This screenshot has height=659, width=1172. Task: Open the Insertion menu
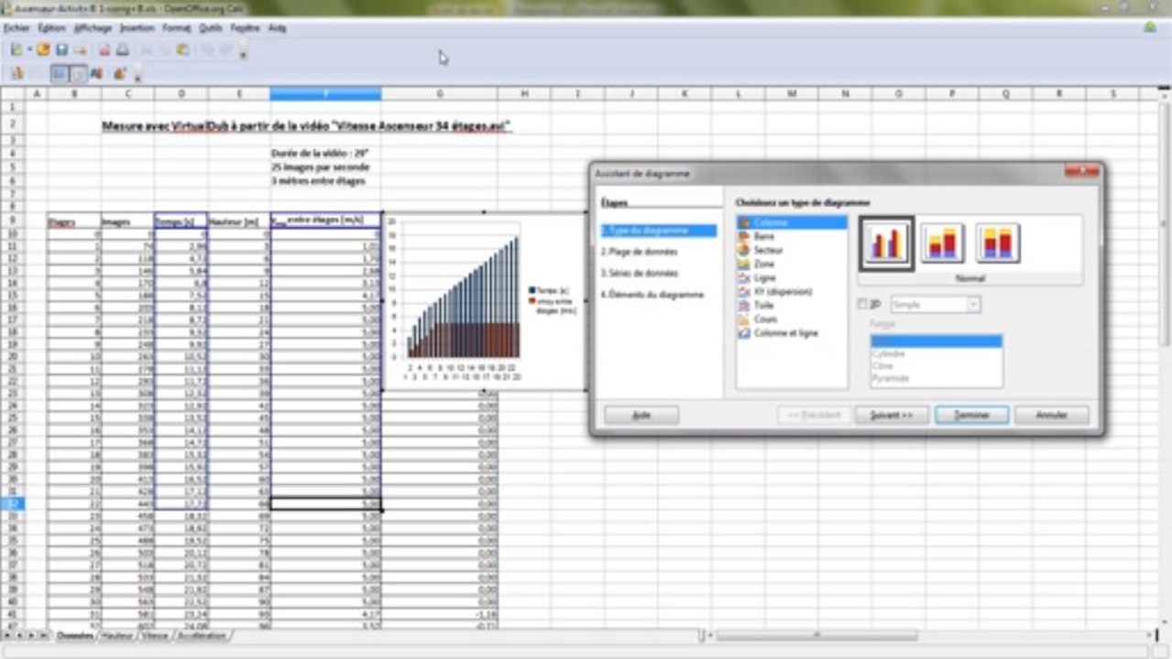click(137, 28)
